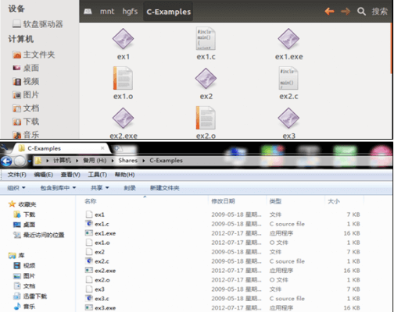This screenshot has width=394, height=312.
Task: Sort by the 修改日期 column header
Action: 223,201
